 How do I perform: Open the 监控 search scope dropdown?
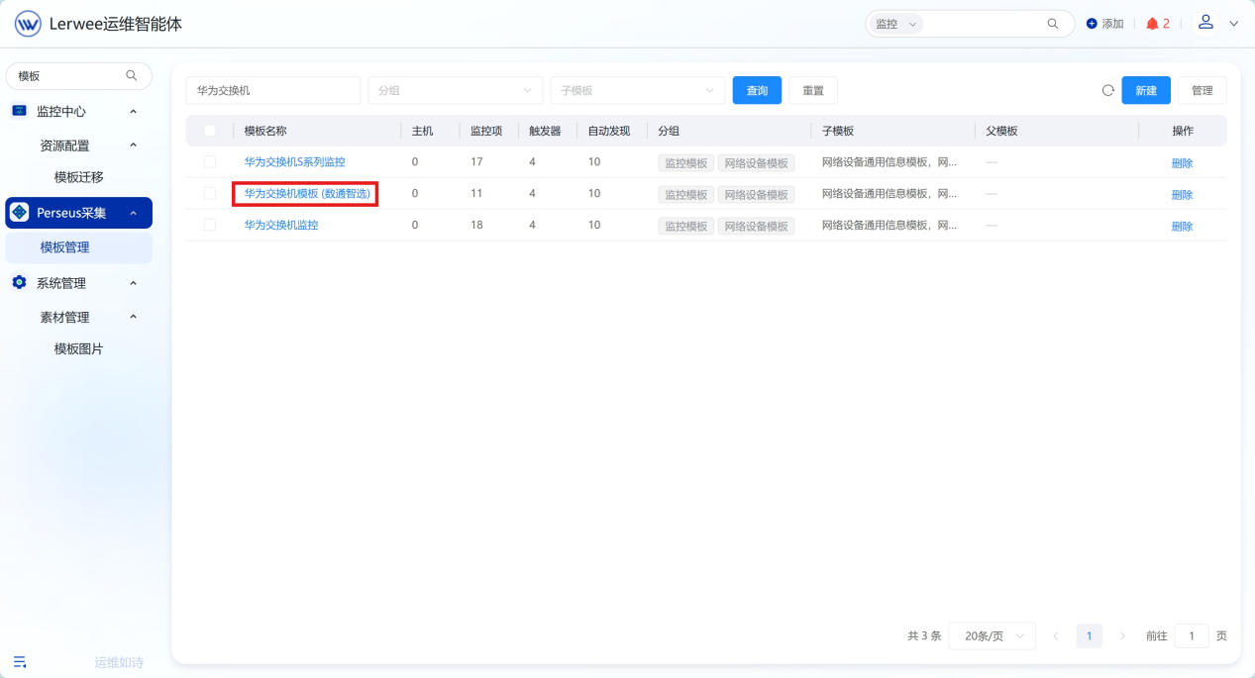click(x=896, y=24)
